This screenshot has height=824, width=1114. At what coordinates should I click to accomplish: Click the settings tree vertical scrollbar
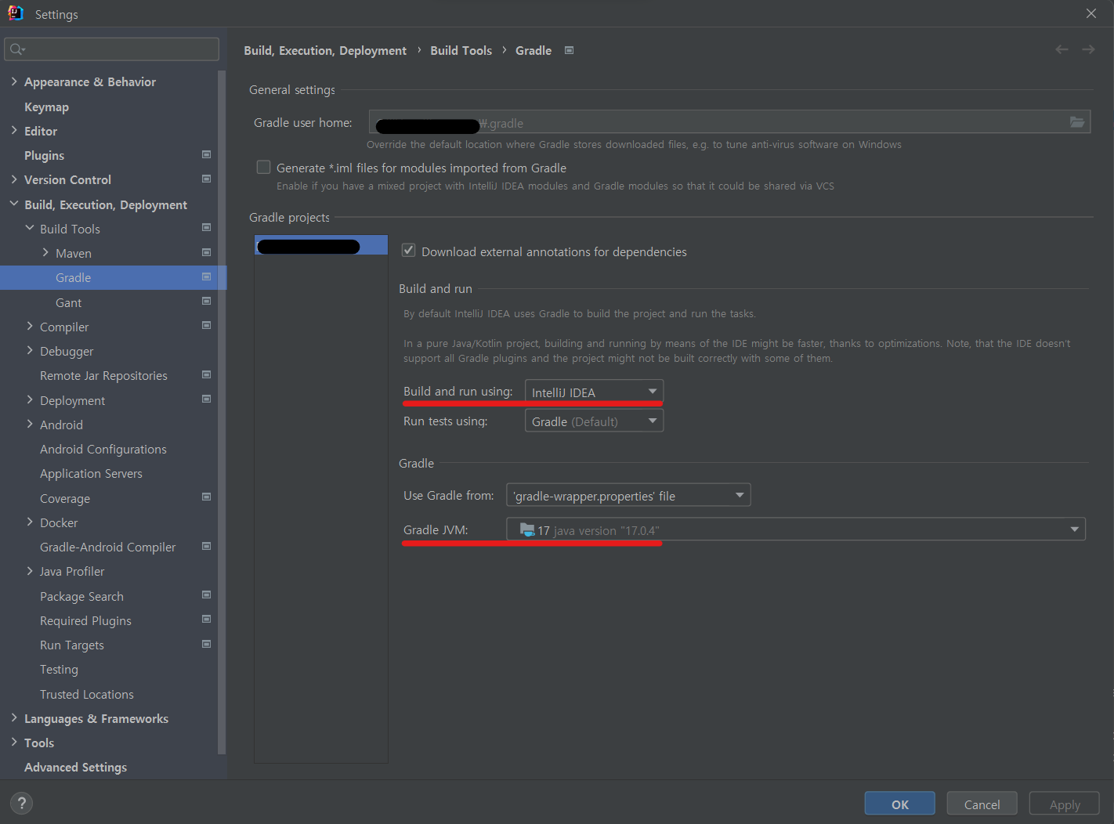point(222,411)
